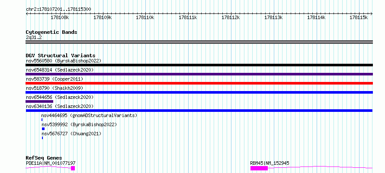
Task: Open the nsv583739 (Cooper2011) variant label
Action: (55, 79)
